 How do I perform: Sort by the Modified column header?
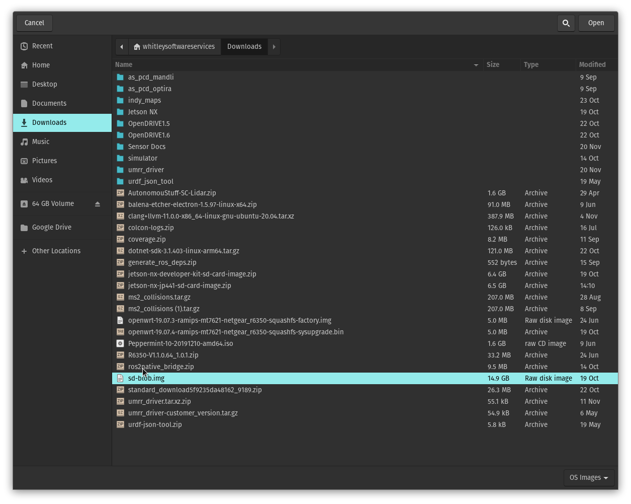click(x=596, y=65)
